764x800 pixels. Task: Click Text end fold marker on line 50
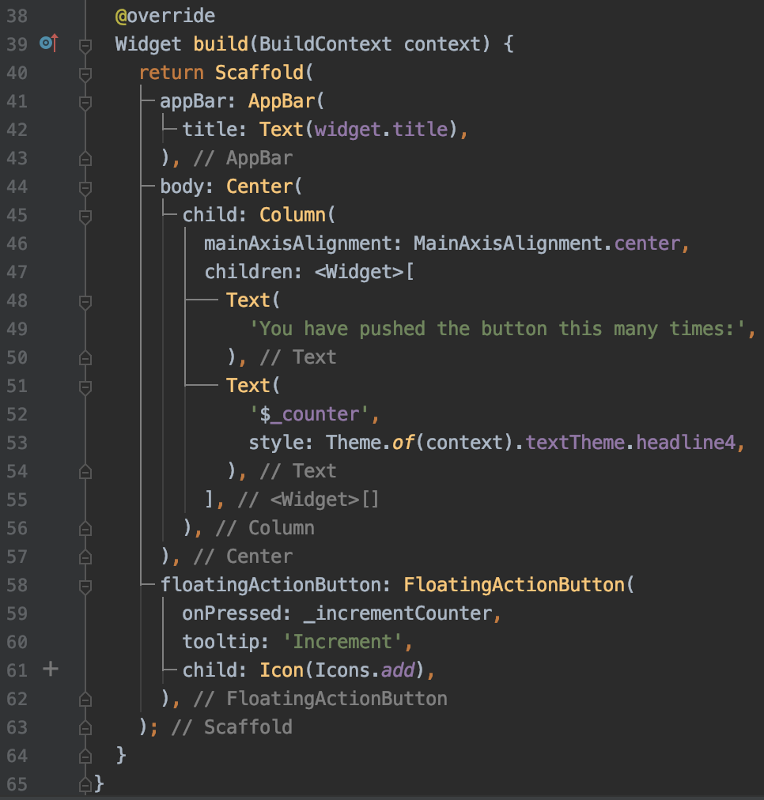85,358
